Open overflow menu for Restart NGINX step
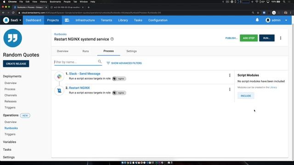This screenshot has height=165, width=294. click(x=230, y=89)
